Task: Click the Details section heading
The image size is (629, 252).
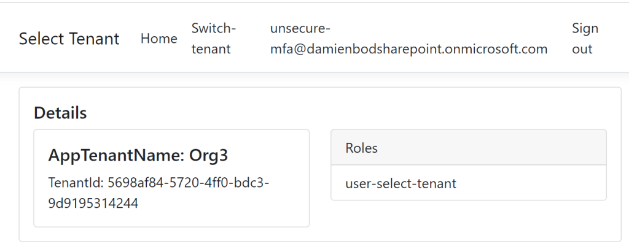Action: coord(60,113)
